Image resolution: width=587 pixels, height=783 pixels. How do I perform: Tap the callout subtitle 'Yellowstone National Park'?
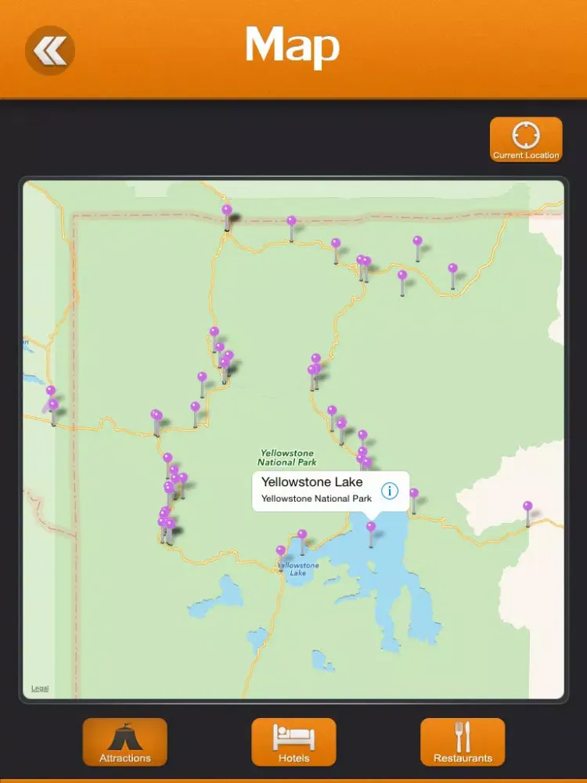point(316,498)
